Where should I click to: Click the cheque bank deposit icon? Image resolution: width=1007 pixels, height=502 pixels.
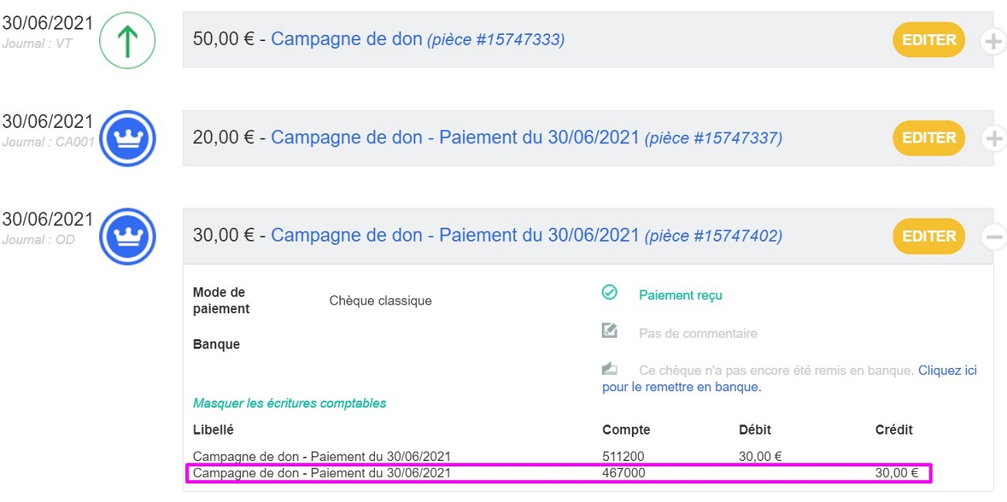point(610,367)
